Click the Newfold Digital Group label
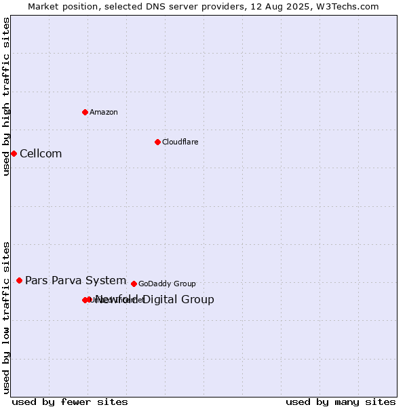The height and width of the screenshot is (407, 407). [155, 299]
